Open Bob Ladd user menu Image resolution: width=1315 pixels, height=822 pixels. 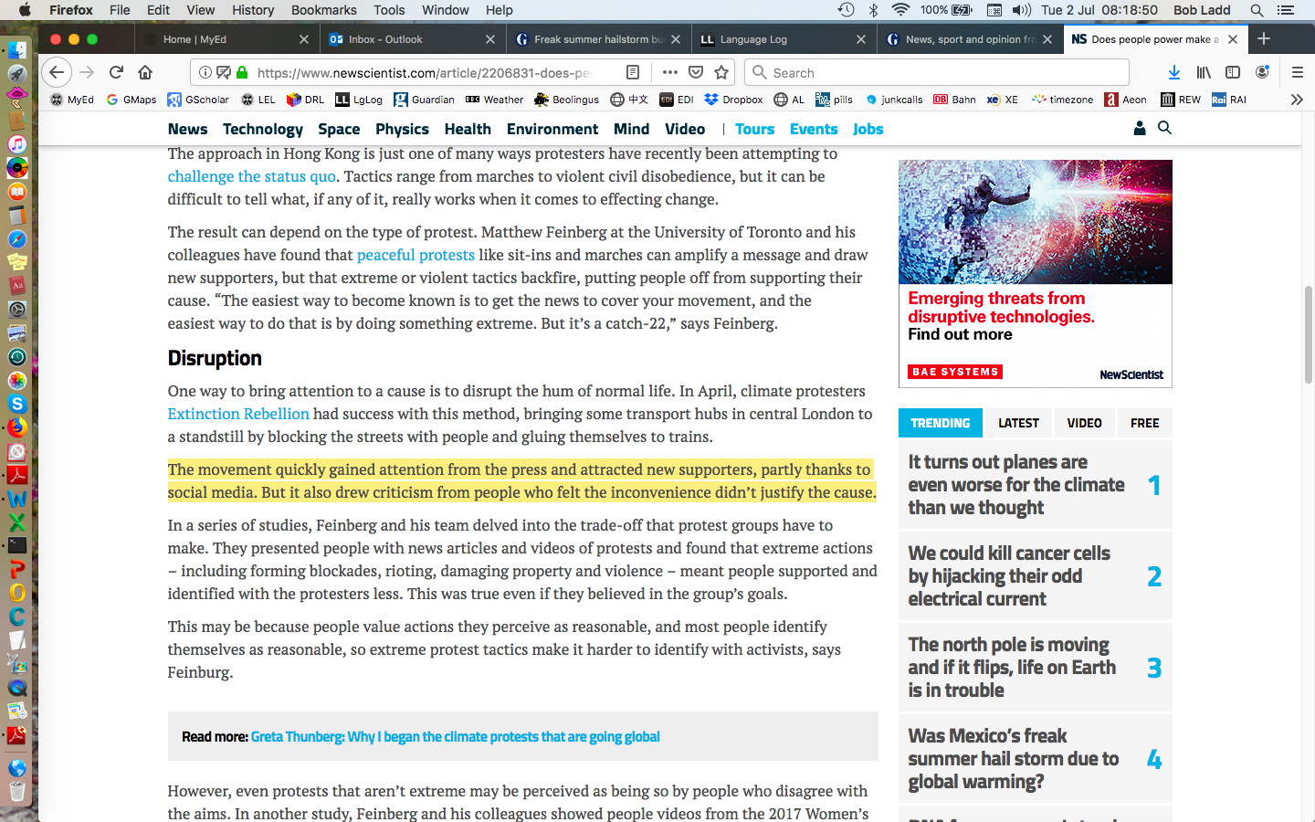point(1202,10)
